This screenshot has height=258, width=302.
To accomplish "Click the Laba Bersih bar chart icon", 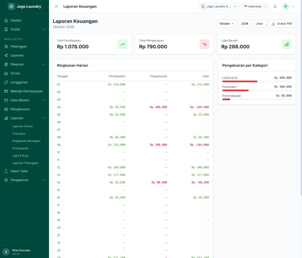I will click(x=287, y=44).
